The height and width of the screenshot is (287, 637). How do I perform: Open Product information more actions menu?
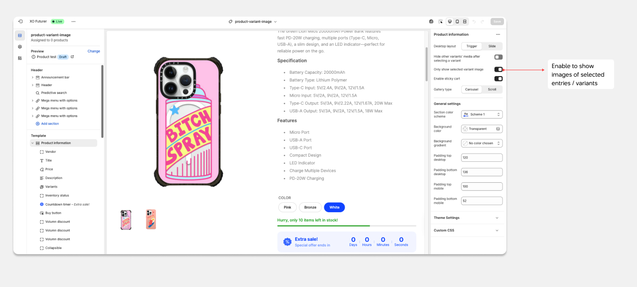pyautogui.click(x=498, y=34)
